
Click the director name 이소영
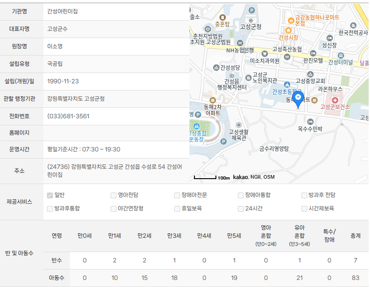55,46
